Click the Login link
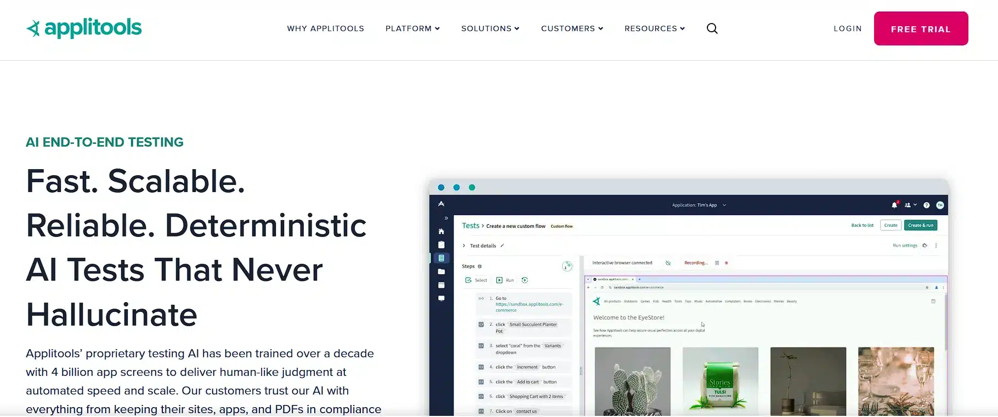The height and width of the screenshot is (417, 998). pyautogui.click(x=847, y=28)
